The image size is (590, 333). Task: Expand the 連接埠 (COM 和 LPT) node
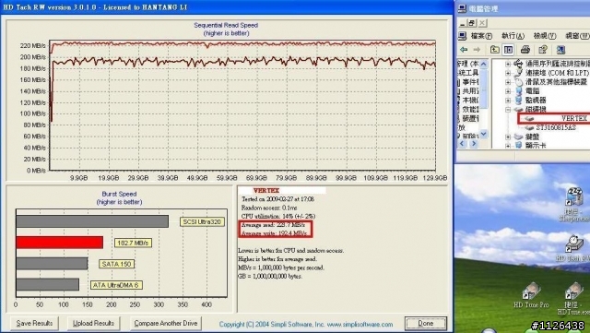tap(508, 73)
